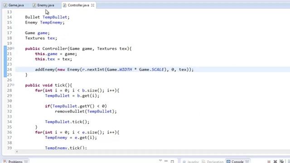Click the if statement on line 31
This screenshot has width=290, height=163.
coord(76,106)
